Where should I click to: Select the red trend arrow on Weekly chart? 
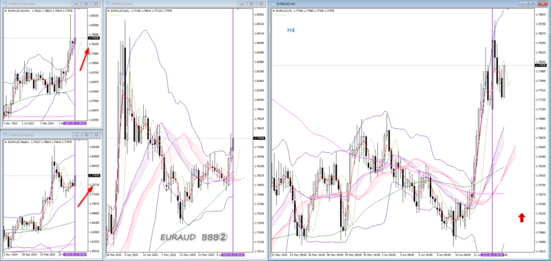(x=85, y=196)
